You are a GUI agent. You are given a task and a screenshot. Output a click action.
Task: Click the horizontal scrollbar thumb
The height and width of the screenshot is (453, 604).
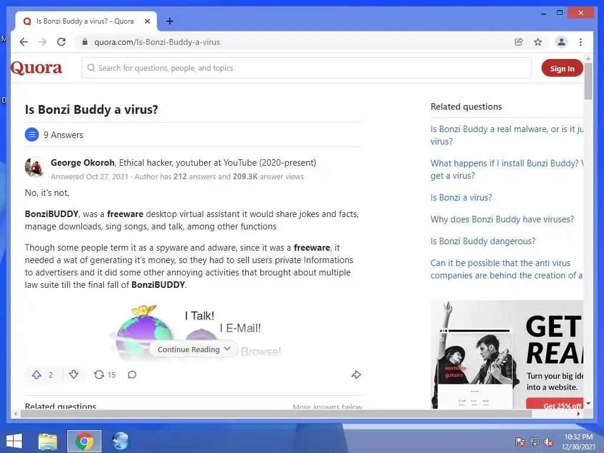[276, 413]
